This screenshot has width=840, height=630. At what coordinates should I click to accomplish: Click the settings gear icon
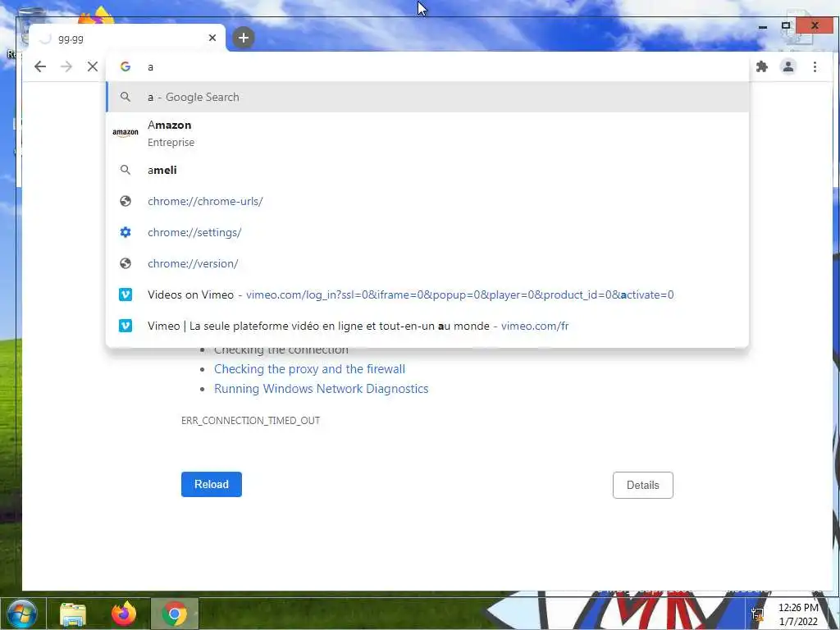point(126,232)
